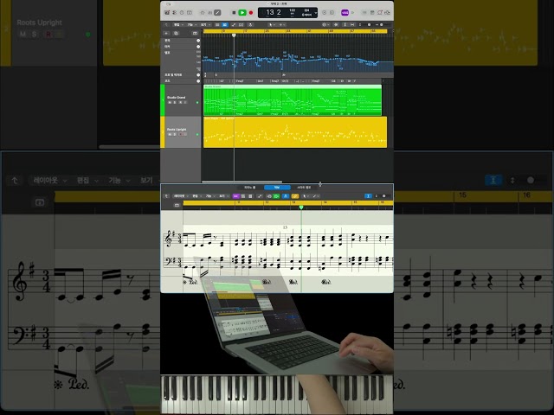
Task: Open the LCD display mode dropdown arrow
Action: click(315, 13)
